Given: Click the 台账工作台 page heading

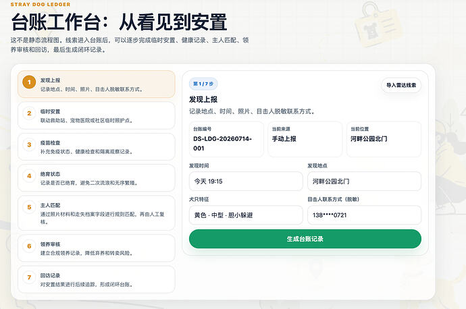Looking at the screenshot, I should coord(119,22).
